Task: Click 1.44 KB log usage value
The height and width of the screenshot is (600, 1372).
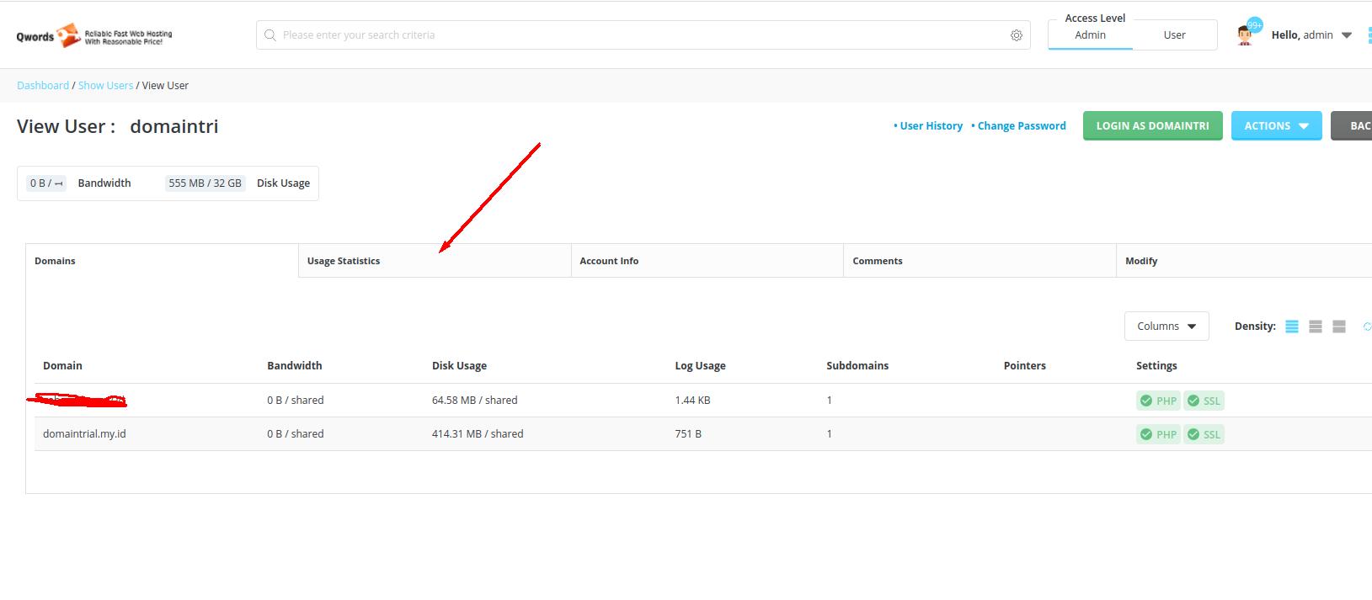Action: [692, 400]
